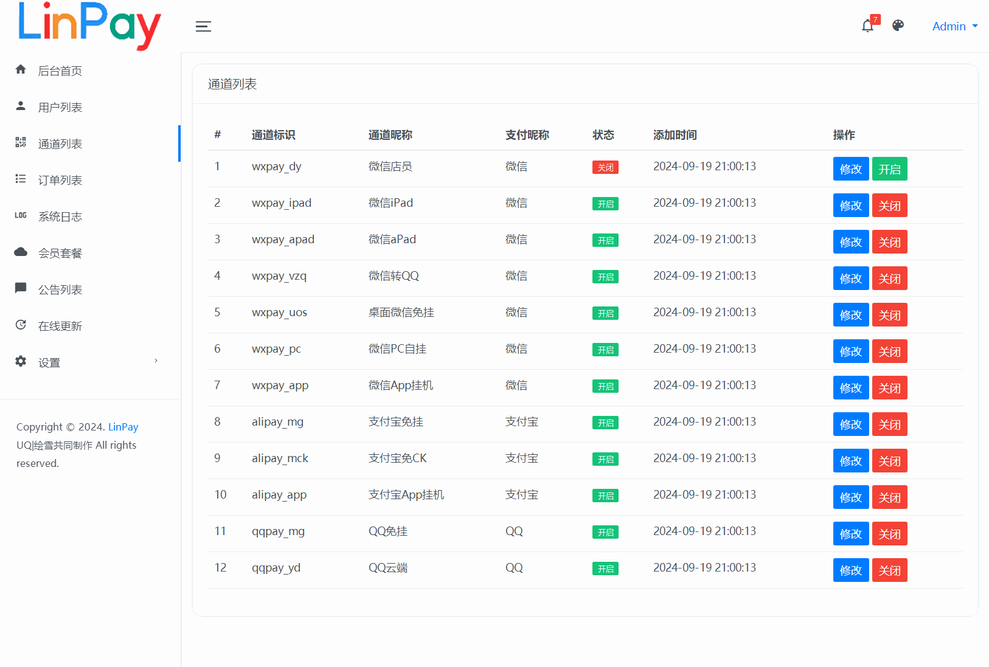Image resolution: width=989 pixels, height=667 pixels.
Task: Click the LinPay logo
Action: [89, 26]
